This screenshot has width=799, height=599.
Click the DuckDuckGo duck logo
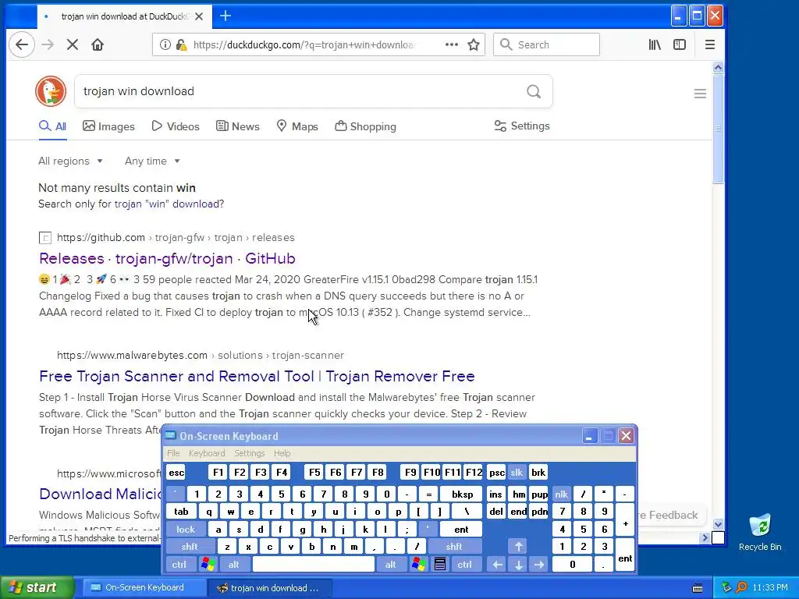coord(51,91)
